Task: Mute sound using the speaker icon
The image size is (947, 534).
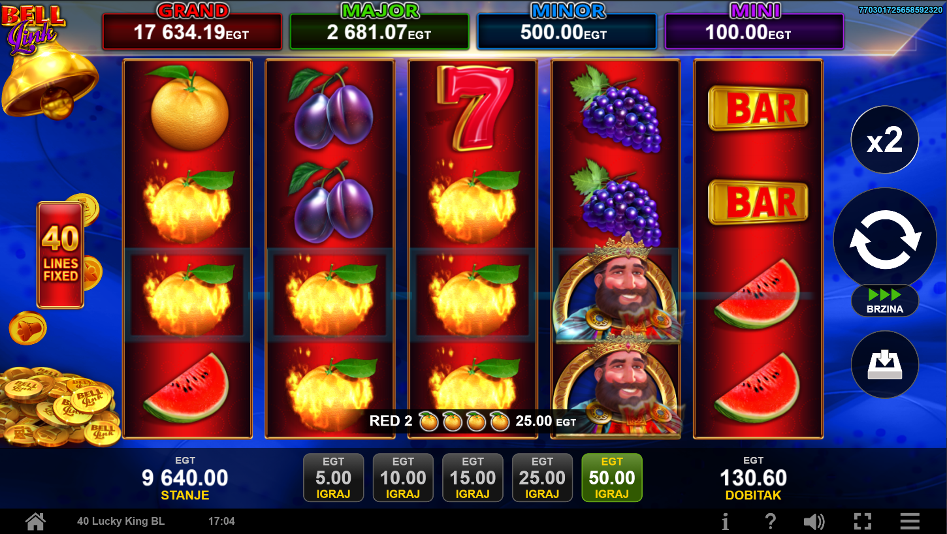Action: point(814,521)
